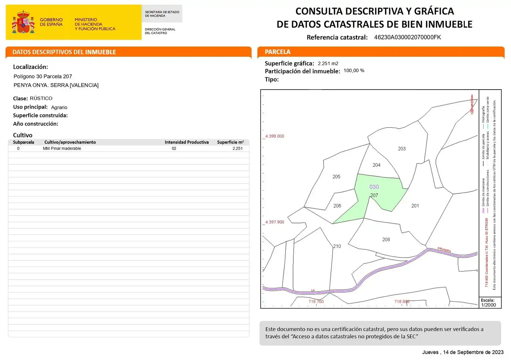The image size is (511, 361).
Task: Click the '02' productive intensity cell
Action: [174, 148]
